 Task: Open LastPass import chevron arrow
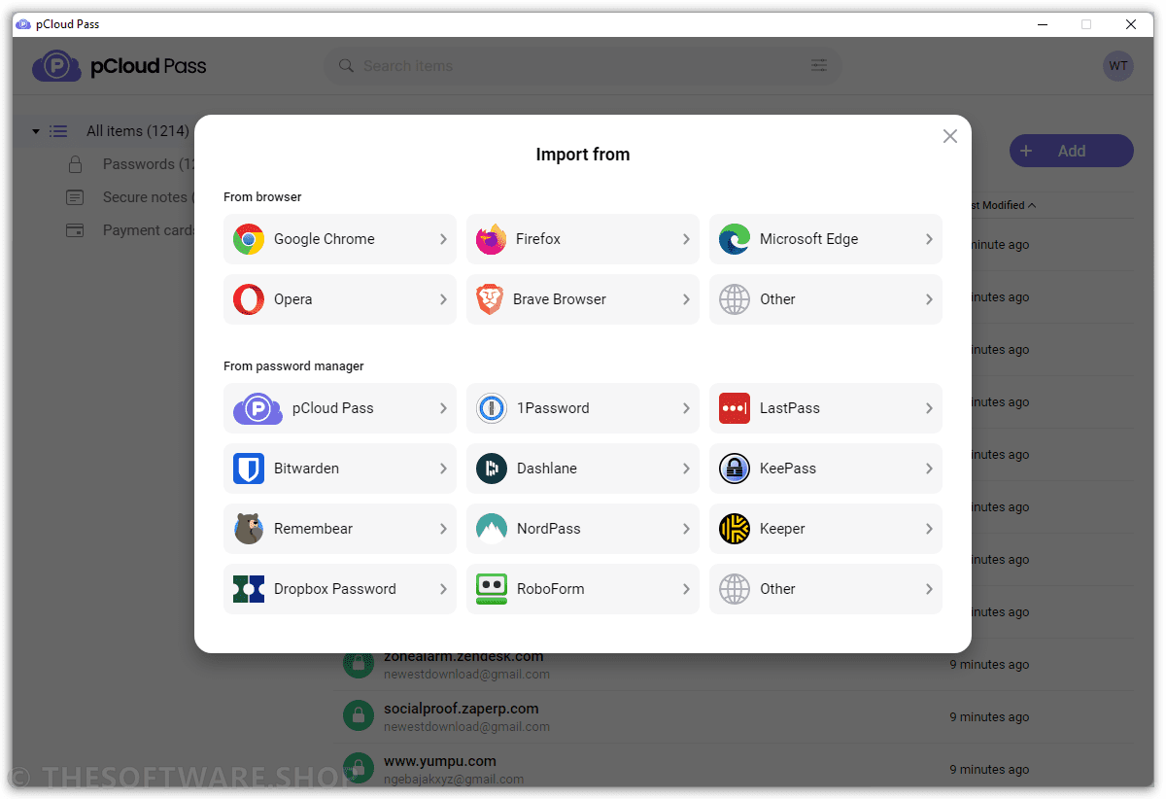click(929, 408)
